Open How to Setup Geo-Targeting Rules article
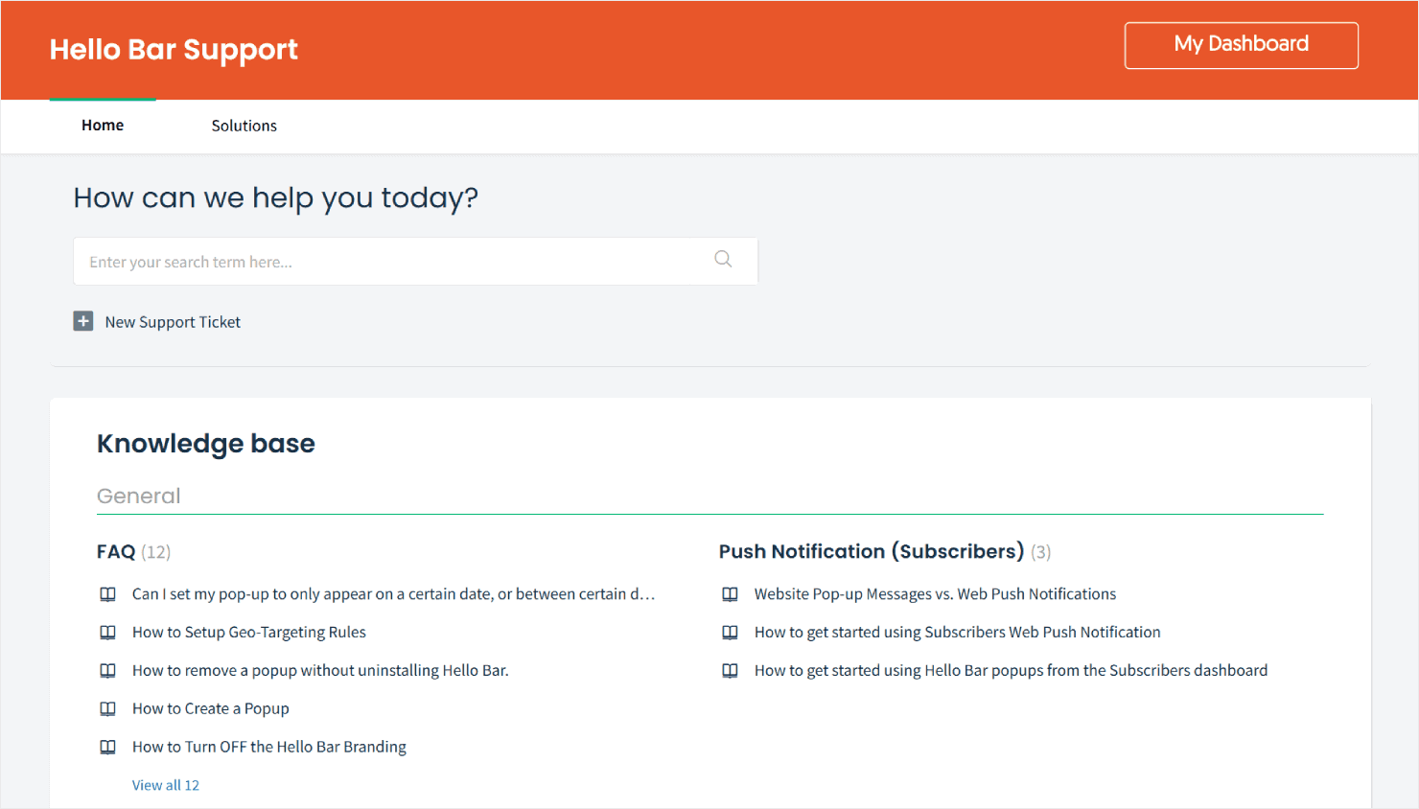The height and width of the screenshot is (809, 1419). point(248,632)
